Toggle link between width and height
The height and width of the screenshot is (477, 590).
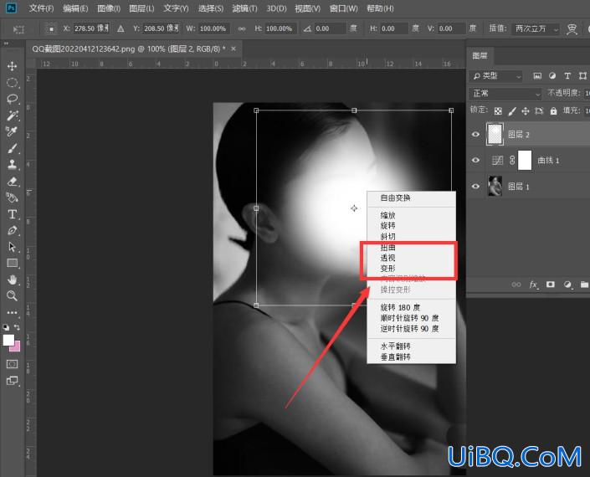coord(242,28)
